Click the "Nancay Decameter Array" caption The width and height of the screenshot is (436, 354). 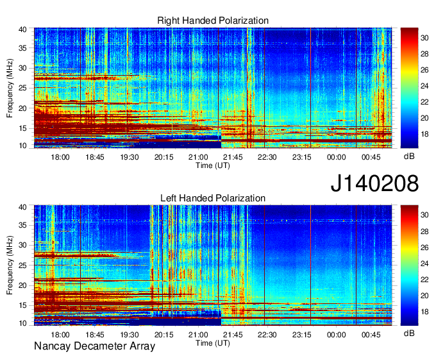[94, 346]
